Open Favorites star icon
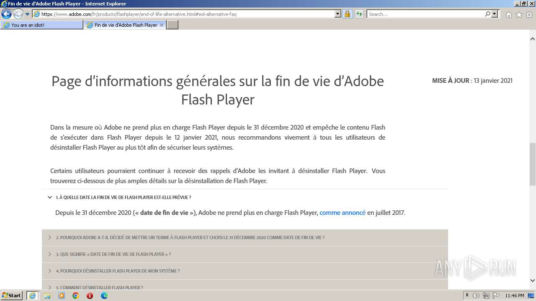Image resolution: width=536 pixels, height=301 pixels. point(519,15)
